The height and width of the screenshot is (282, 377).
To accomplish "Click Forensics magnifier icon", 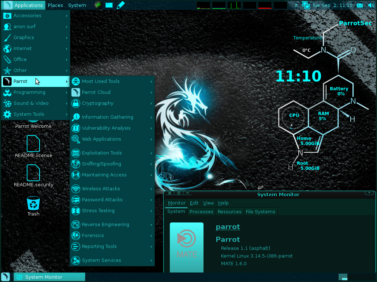I will coord(76,236).
